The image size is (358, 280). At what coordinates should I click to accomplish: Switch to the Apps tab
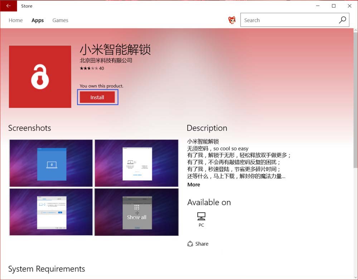pos(38,20)
